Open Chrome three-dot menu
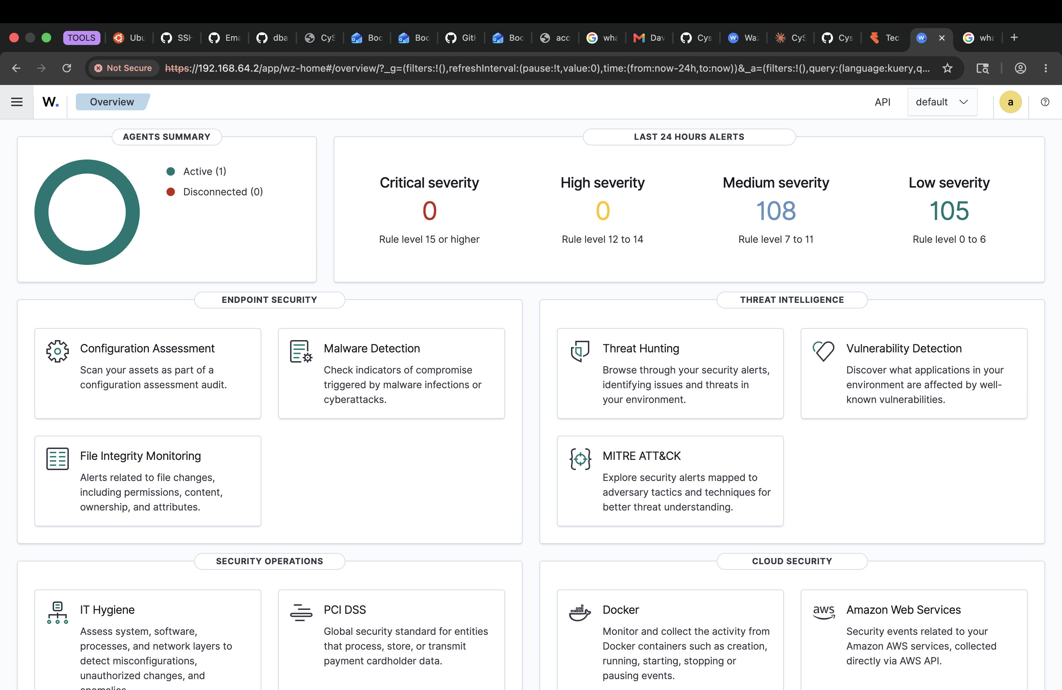Screen dimensions: 1062x690 pos(1045,68)
